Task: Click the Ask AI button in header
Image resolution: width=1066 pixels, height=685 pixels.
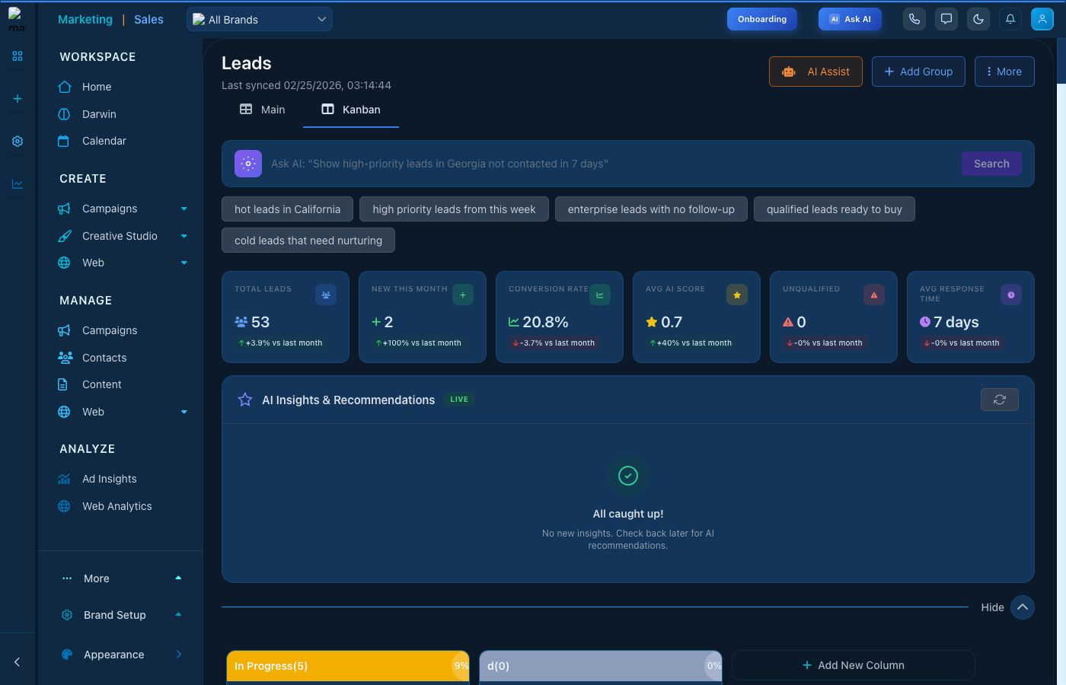Action: pos(850,19)
